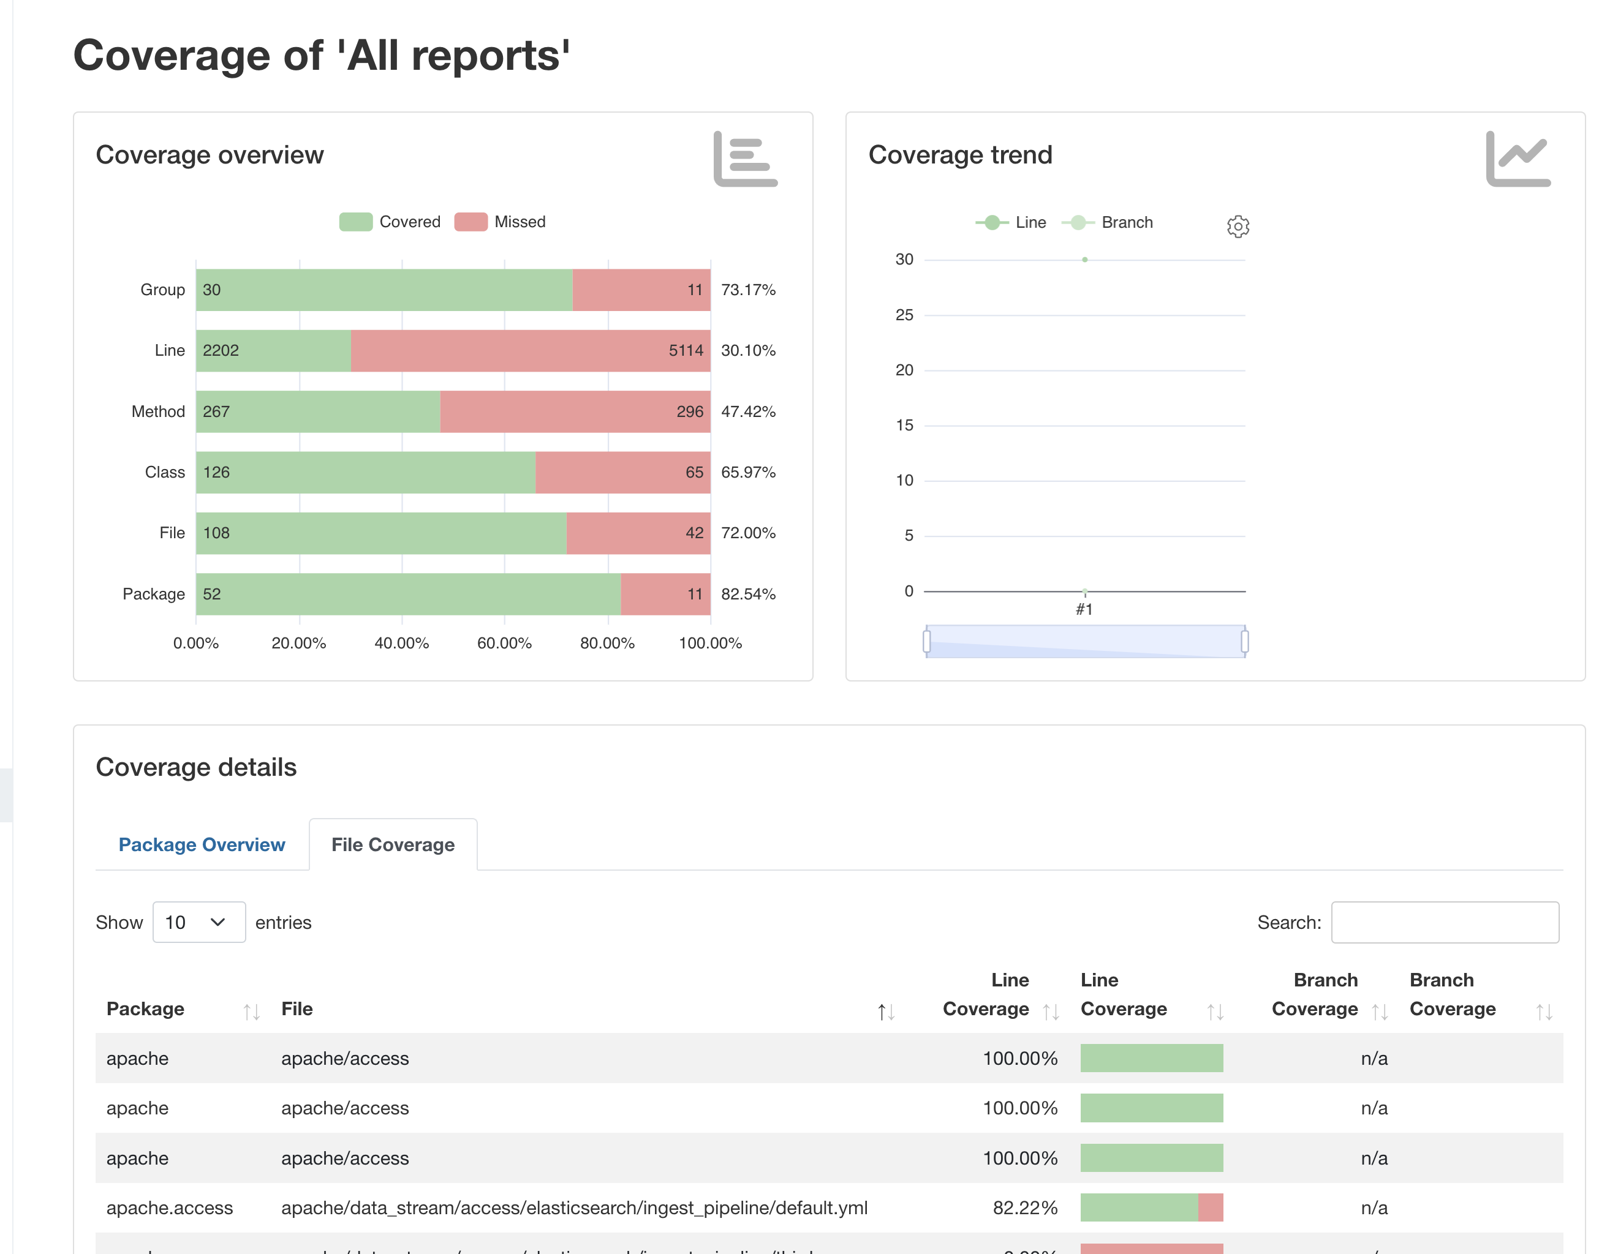
Task: Click Line row covered bar 2202
Action: coord(273,350)
